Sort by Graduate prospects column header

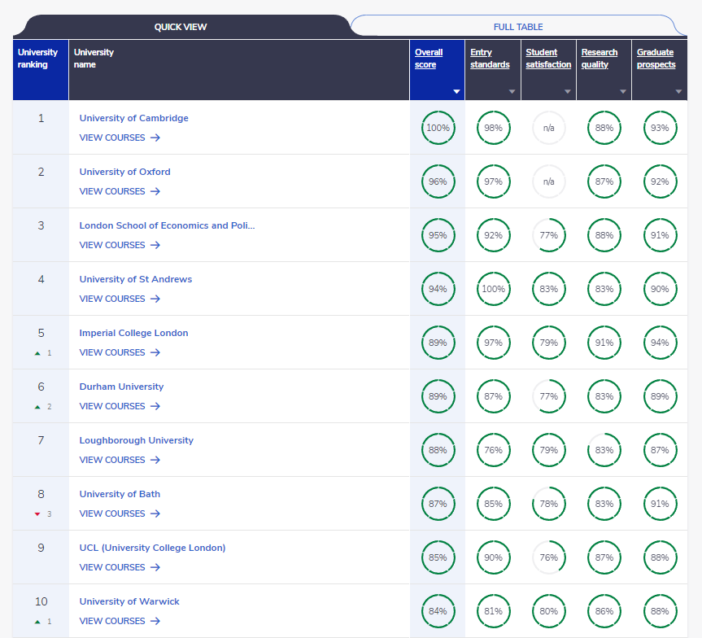[656, 59]
